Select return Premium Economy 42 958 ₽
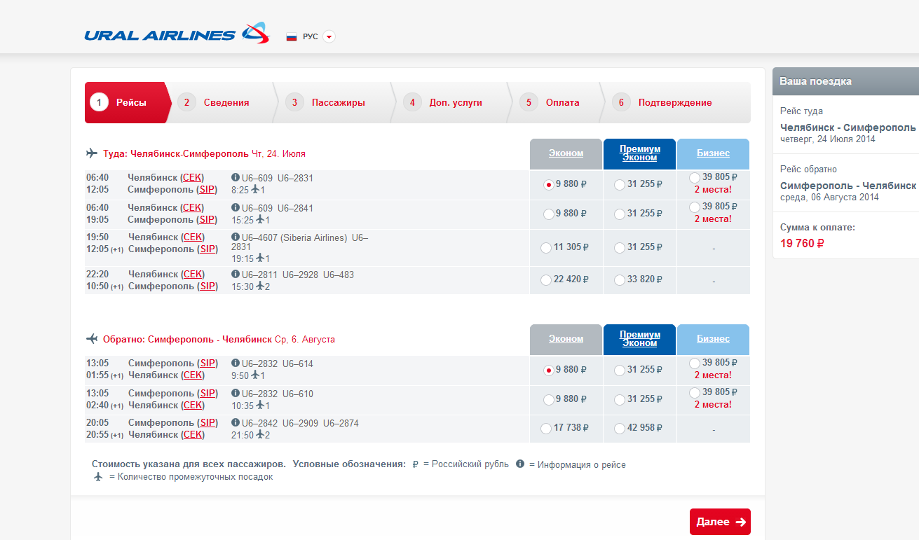Image resolution: width=919 pixels, height=540 pixels. point(619,429)
